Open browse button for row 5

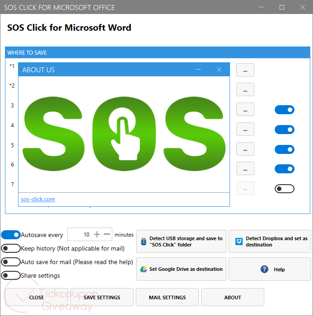(245, 149)
